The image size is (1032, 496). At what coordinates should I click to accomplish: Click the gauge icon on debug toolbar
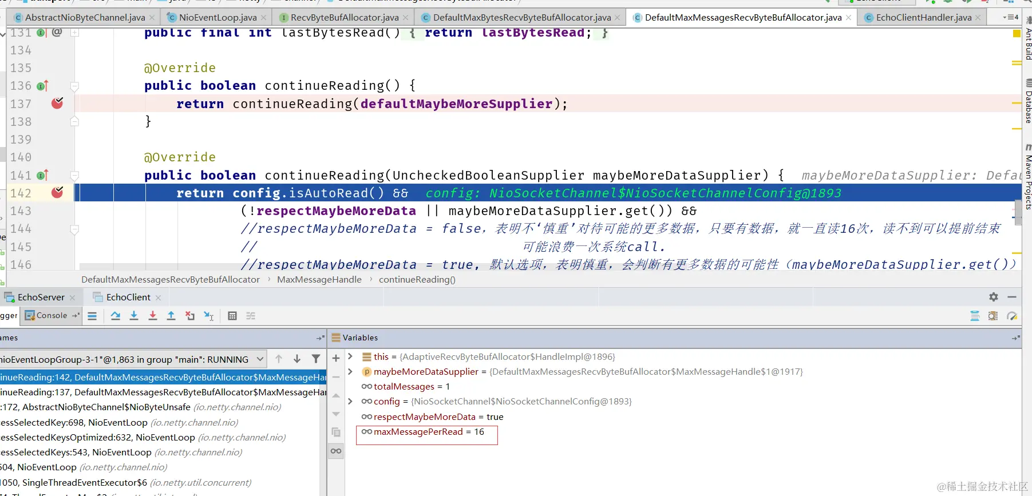[x=1012, y=316]
